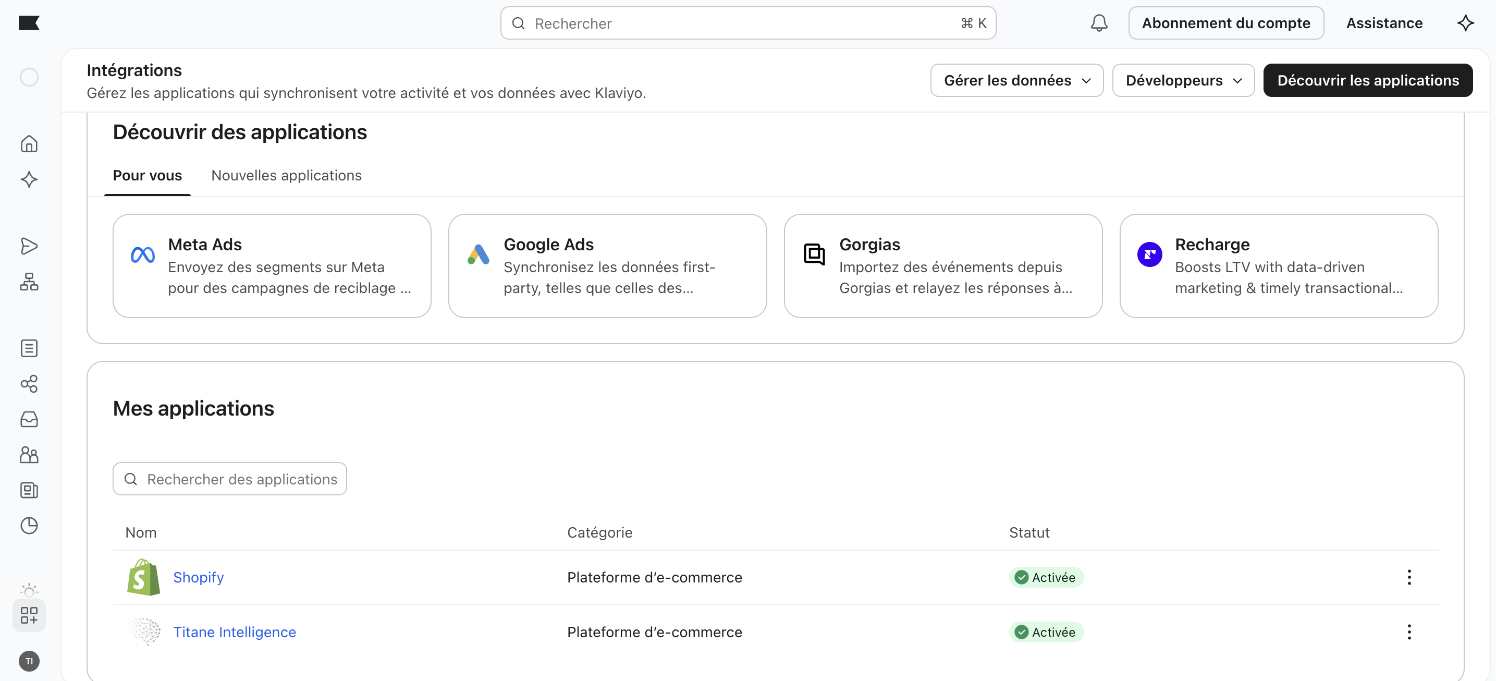Open Campaigns paper-plane icon in sidebar
Screen dimensions: 1496x681
[x=29, y=246]
